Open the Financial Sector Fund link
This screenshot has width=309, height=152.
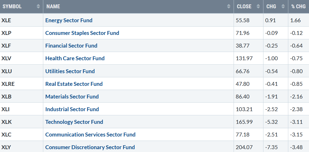pyautogui.click(x=71, y=45)
